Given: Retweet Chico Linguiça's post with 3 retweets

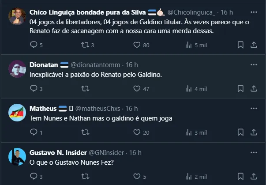Looking at the screenshot, I should pyautogui.click(x=85, y=45).
